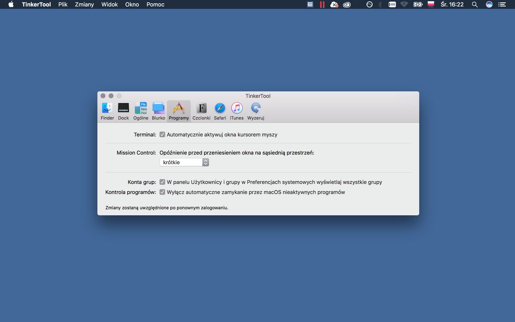Show the Safari settings pane
Screen dimensions: 515x322
[x=220, y=111]
